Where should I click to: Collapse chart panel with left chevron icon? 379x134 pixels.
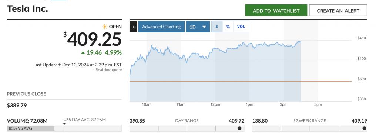[x=133, y=27]
